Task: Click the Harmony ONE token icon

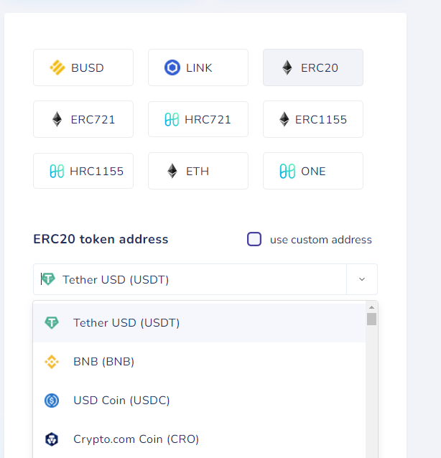Action: pos(287,172)
